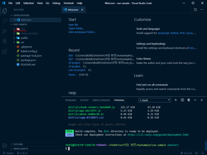Start Go Live server

[186, 153]
